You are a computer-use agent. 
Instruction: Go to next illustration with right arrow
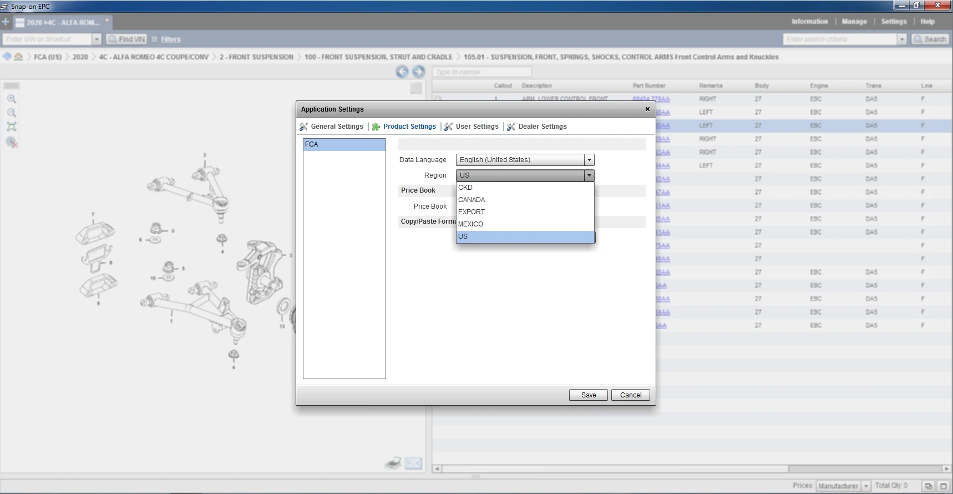click(419, 72)
